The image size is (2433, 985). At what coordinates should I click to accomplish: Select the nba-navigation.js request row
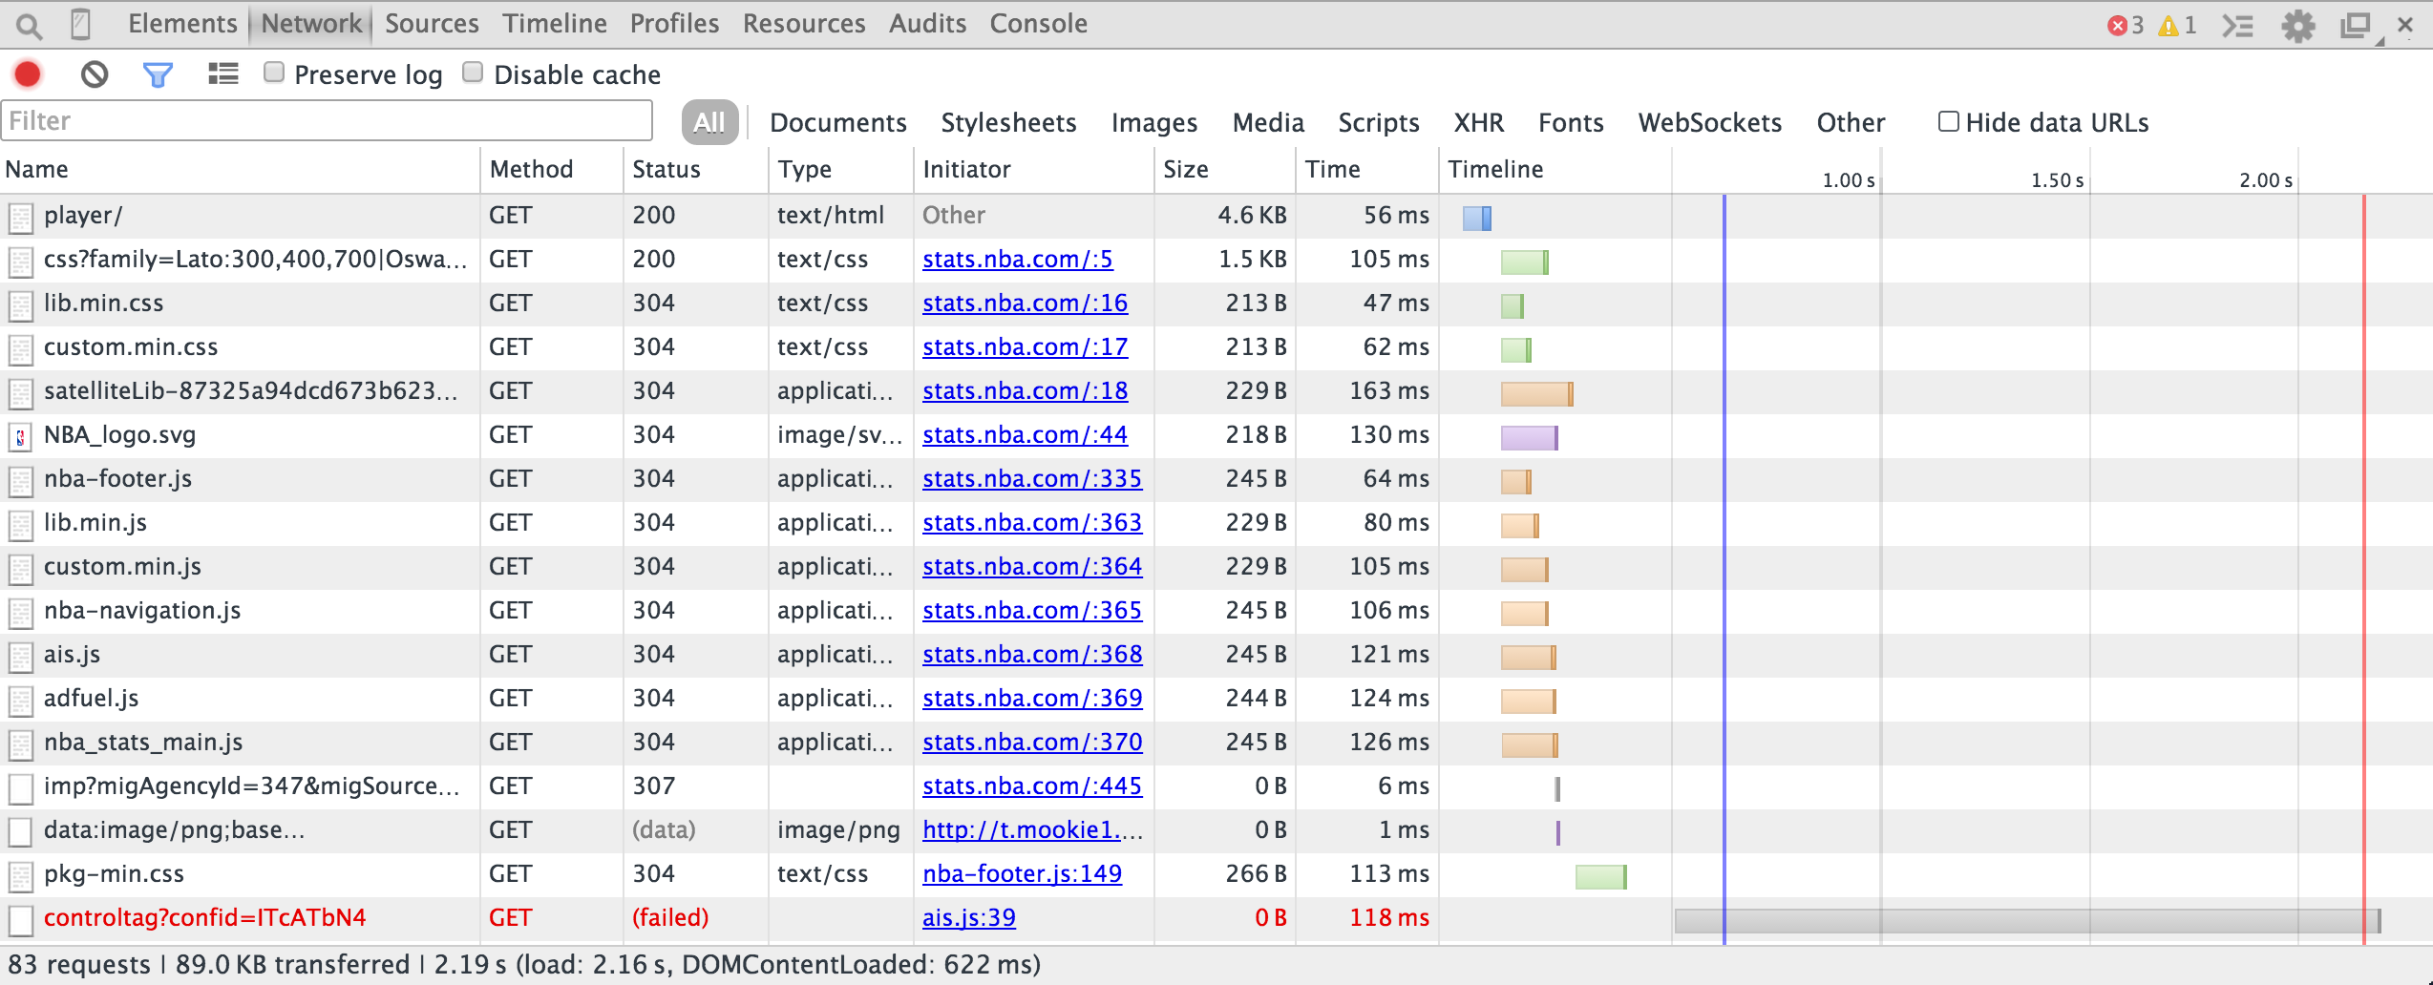1216,611
